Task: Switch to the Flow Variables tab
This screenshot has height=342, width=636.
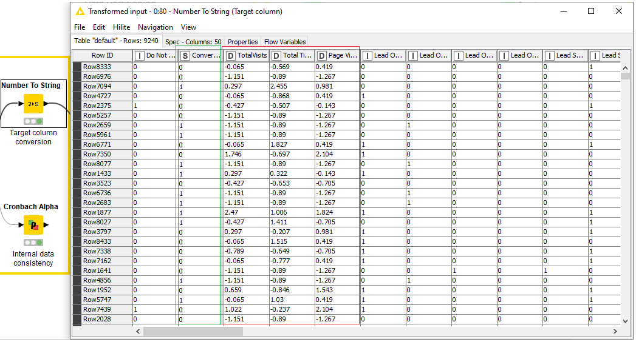Action: (285, 42)
